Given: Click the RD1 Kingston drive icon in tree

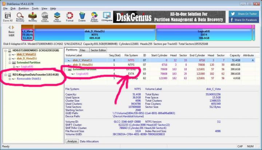Looking at the screenshot, I should pyautogui.click(x=10, y=75).
